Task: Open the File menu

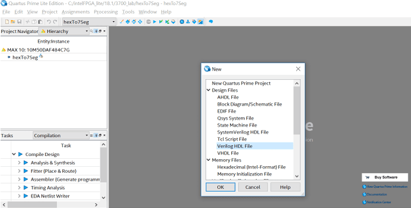Action: 6,12
